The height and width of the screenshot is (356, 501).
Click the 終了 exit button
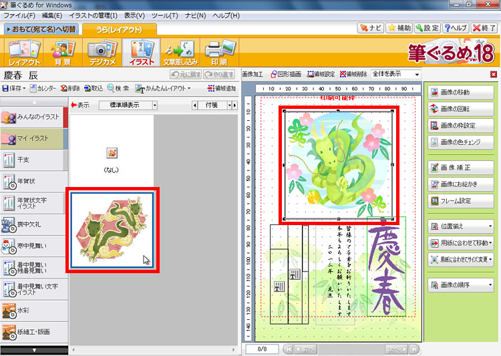484,28
